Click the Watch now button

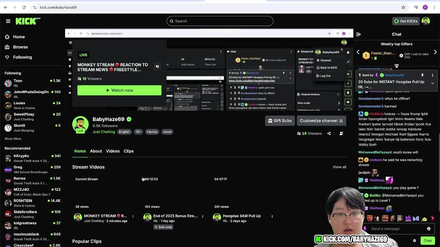tap(119, 90)
